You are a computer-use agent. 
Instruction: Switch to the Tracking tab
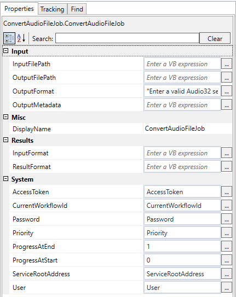[53, 9]
